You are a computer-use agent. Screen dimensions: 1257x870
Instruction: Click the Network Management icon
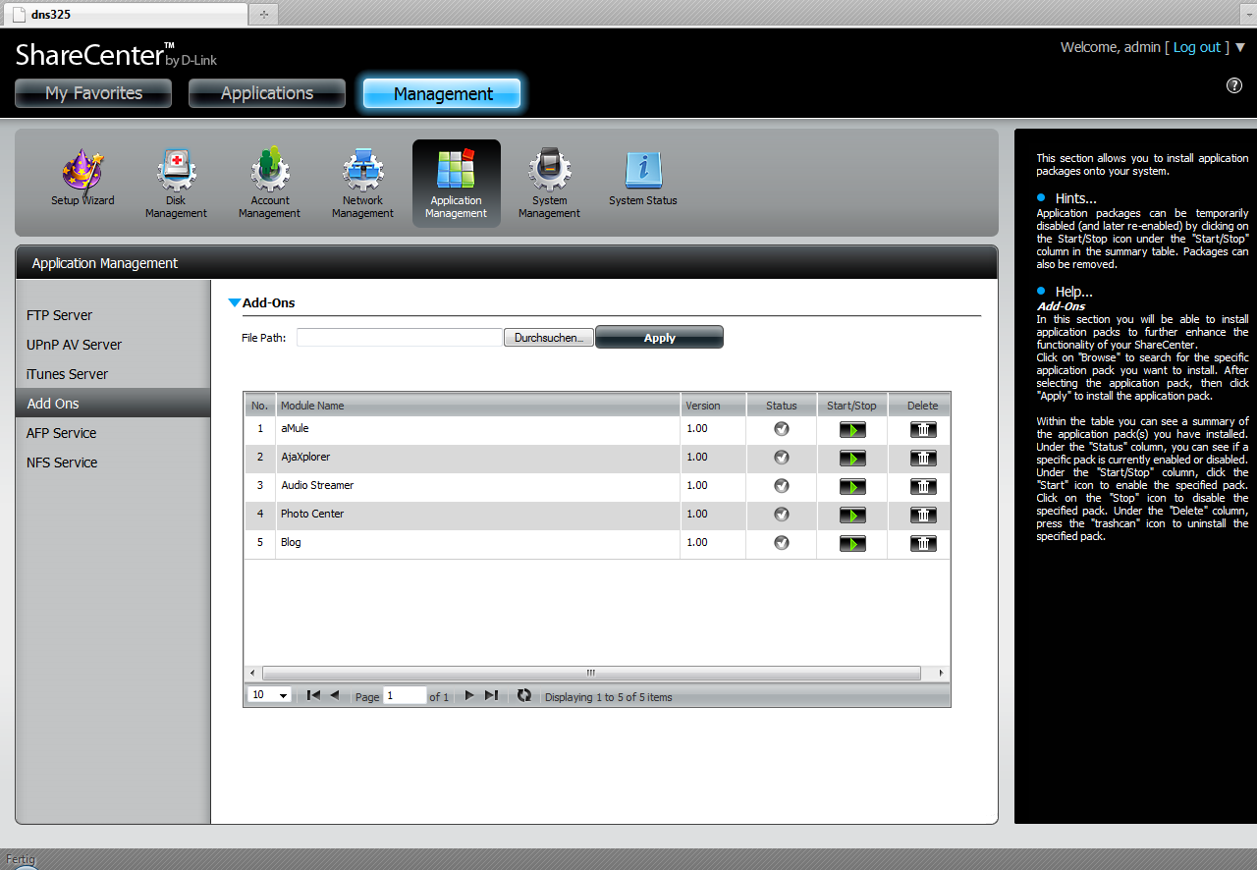click(x=362, y=175)
